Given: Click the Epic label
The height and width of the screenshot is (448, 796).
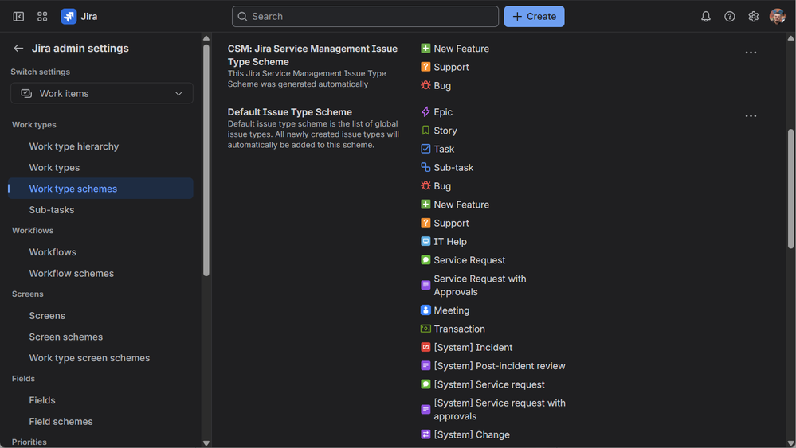Looking at the screenshot, I should [x=443, y=112].
